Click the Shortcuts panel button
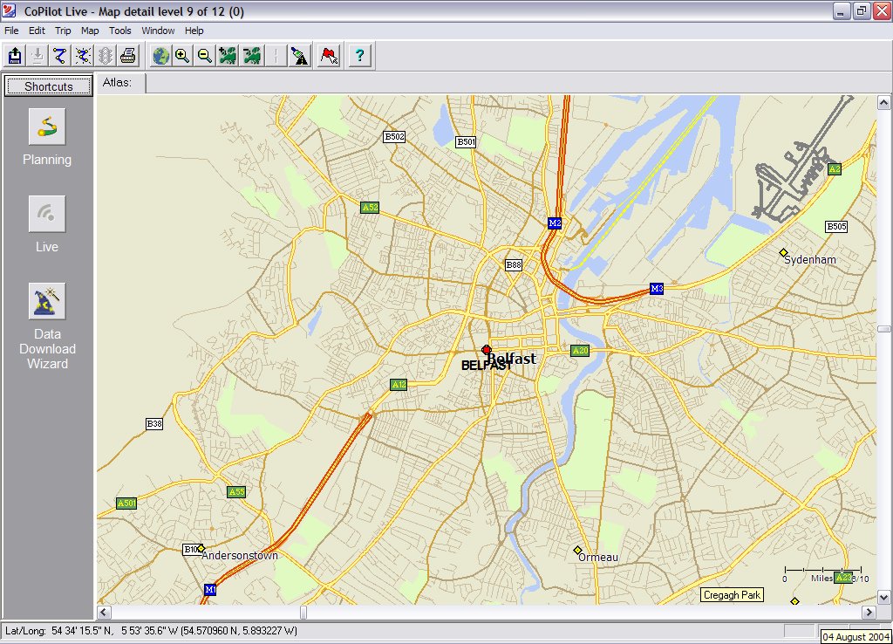The height and width of the screenshot is (644, 893). 49,86
